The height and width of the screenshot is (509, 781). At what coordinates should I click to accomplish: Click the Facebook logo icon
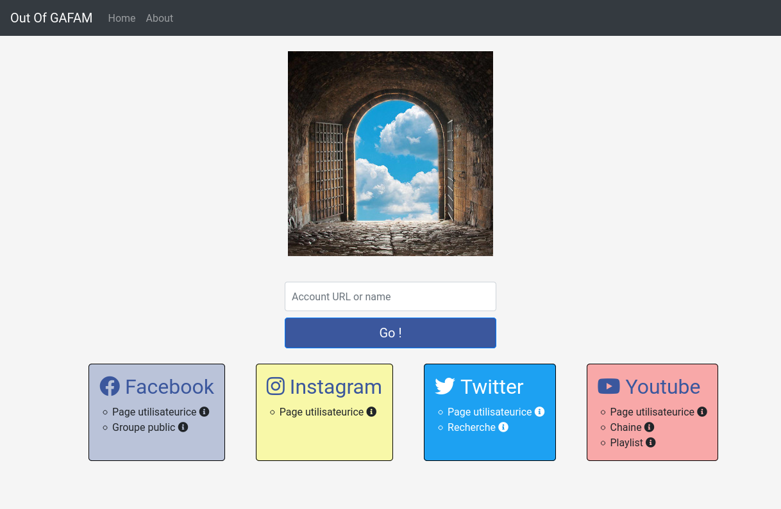(110, 386)
